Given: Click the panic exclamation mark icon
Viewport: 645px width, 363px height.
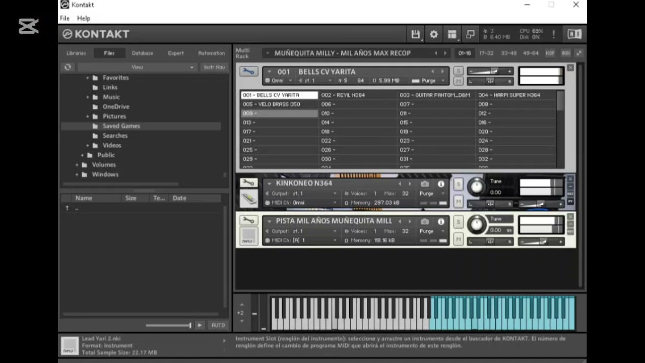Looking at the screenshot, I should coord(553,34).
